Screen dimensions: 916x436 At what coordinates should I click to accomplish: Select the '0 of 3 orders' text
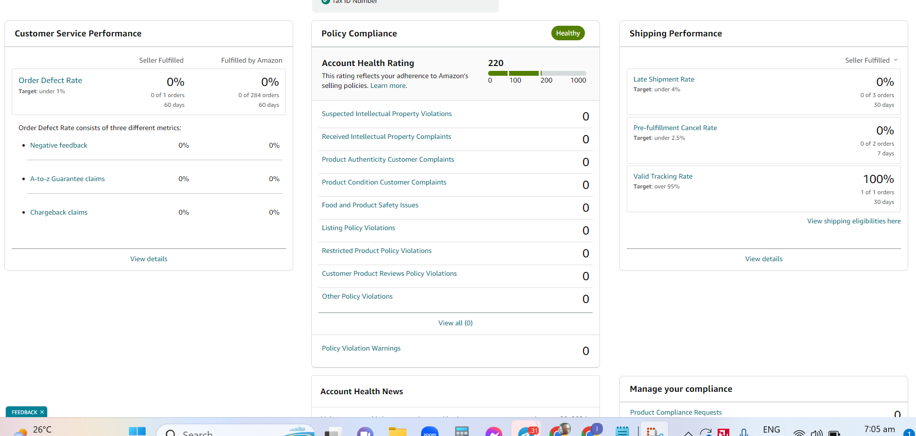[877, 95]
